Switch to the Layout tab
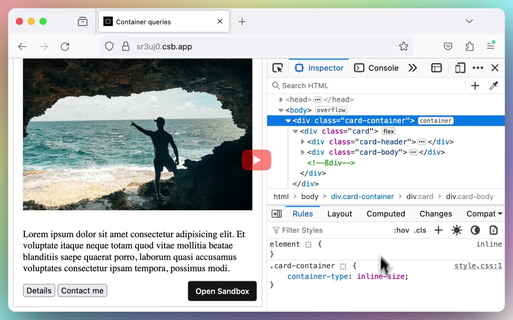This screenshot has width=513, height=320. point(340,214)
